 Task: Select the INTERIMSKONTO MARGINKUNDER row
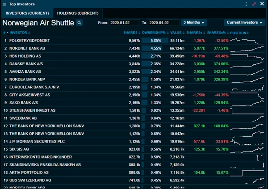pos(134,157)
